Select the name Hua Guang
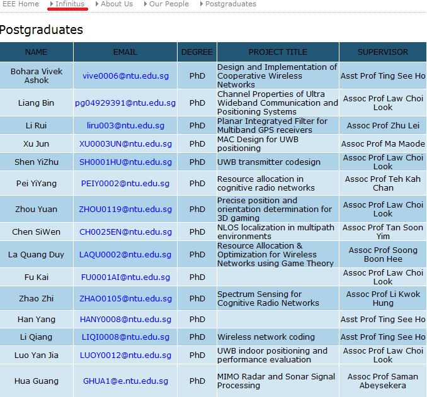This screenshot has width=427, height=397. pyautogui.click(x=37, y=381)
